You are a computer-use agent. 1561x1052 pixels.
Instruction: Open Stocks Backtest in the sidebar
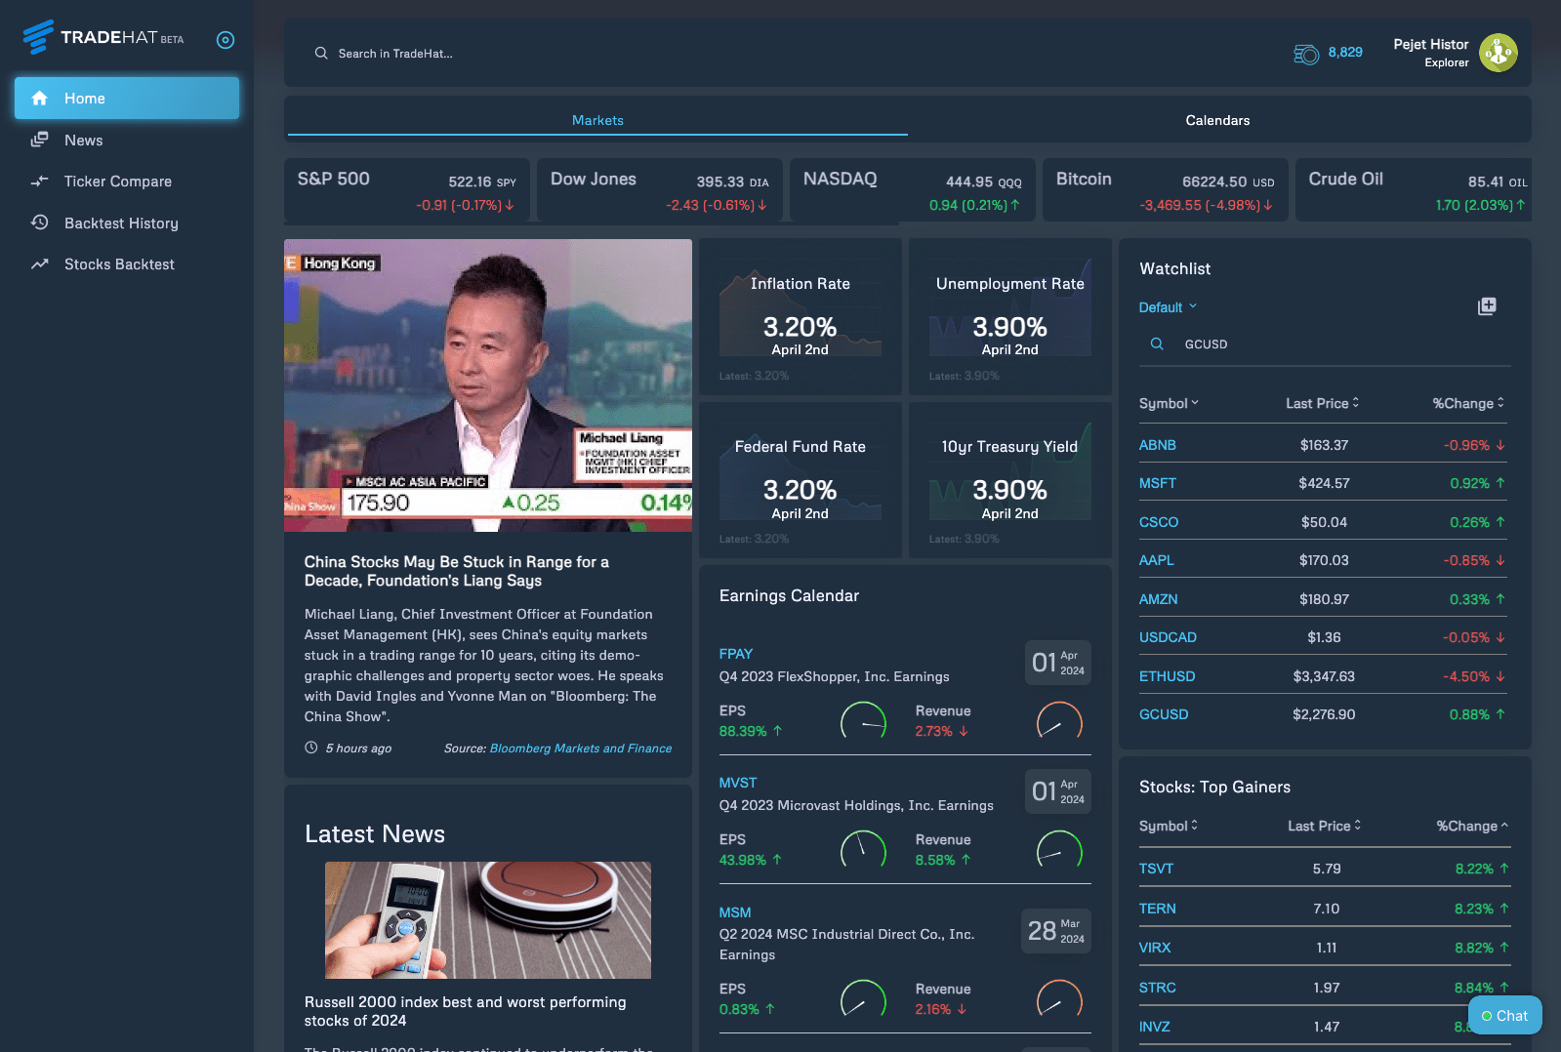119,264
